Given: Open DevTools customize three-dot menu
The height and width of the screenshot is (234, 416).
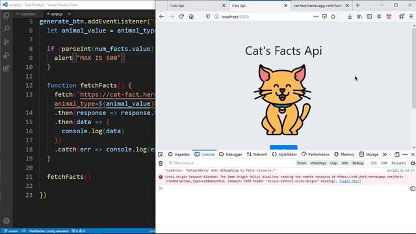Looking at the screenshot, I should [405, 155].
